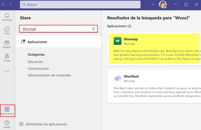The height and width of the screenshot is (130, 201).
Task: Click the Categorías heading
Action: 36,55
